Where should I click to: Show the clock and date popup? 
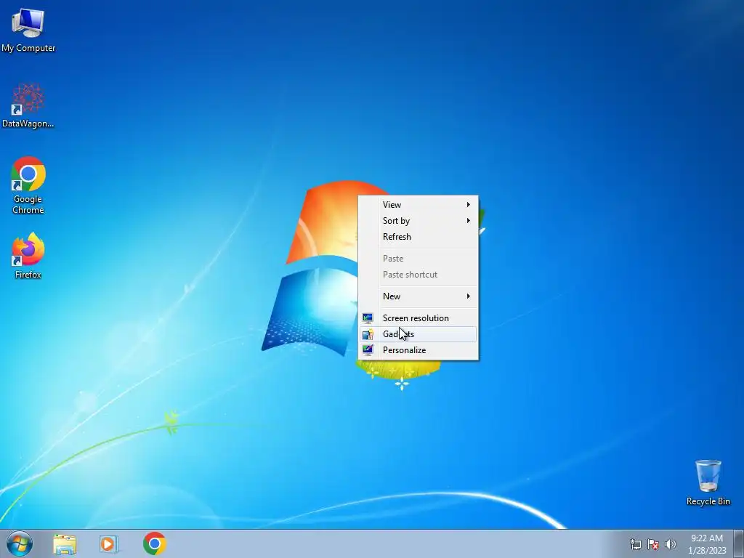click(x=707, y=543)
